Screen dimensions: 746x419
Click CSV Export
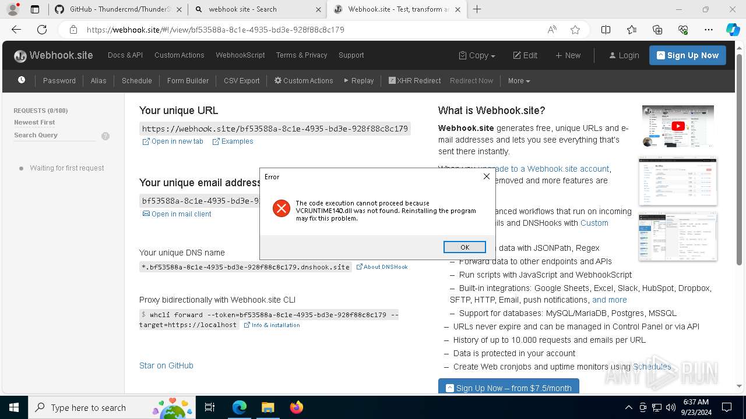(x=242, y=81)
